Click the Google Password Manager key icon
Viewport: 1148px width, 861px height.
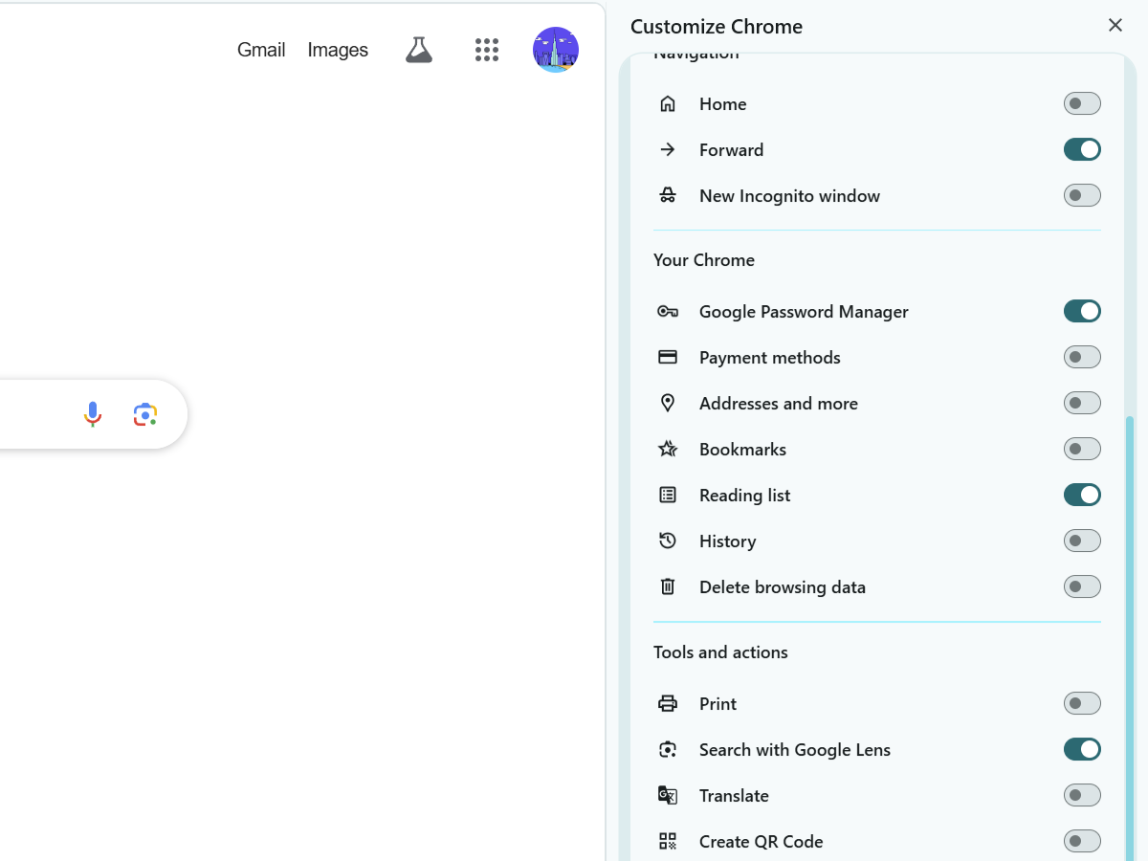[x=668, y=312]
